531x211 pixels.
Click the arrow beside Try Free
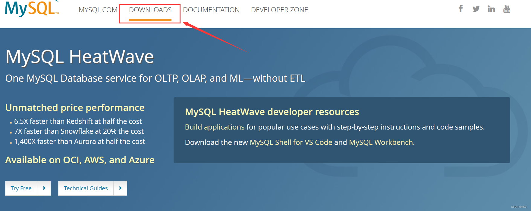44,188
